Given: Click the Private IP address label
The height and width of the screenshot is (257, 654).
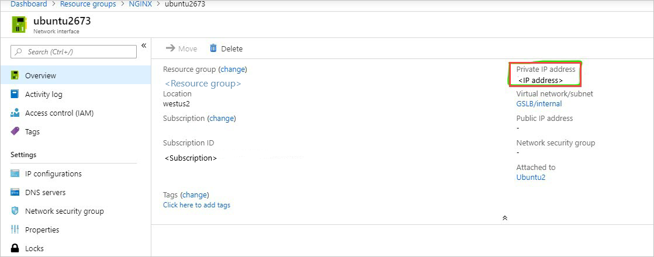Looking at the screenshot, I should pyautogui.click(x=545, y=69).
